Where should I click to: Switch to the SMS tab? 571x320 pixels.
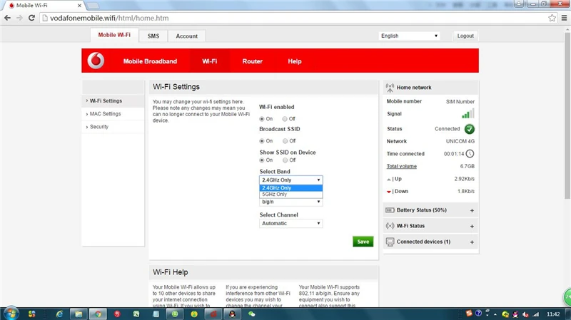[x=153, y=36]
